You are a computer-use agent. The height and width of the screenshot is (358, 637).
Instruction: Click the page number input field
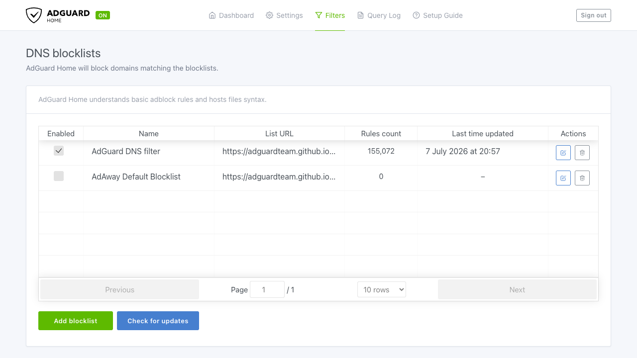pos(267,289)
